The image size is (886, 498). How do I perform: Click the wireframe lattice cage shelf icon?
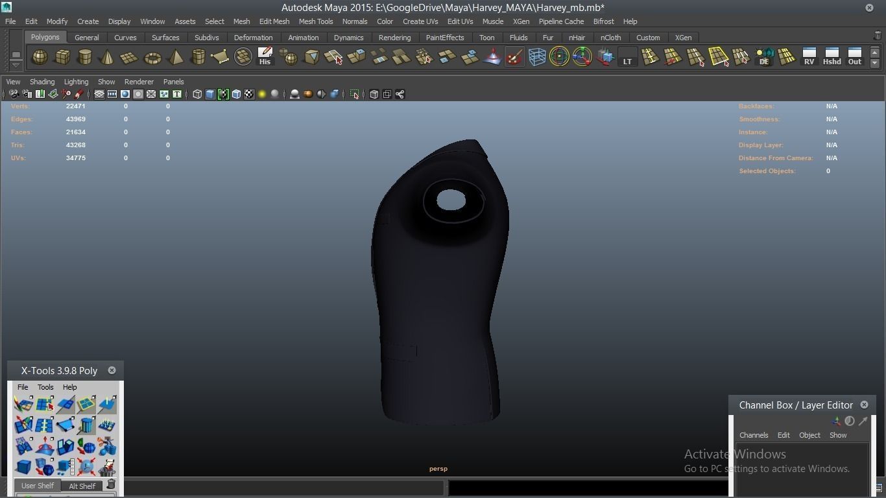[537, 57]
